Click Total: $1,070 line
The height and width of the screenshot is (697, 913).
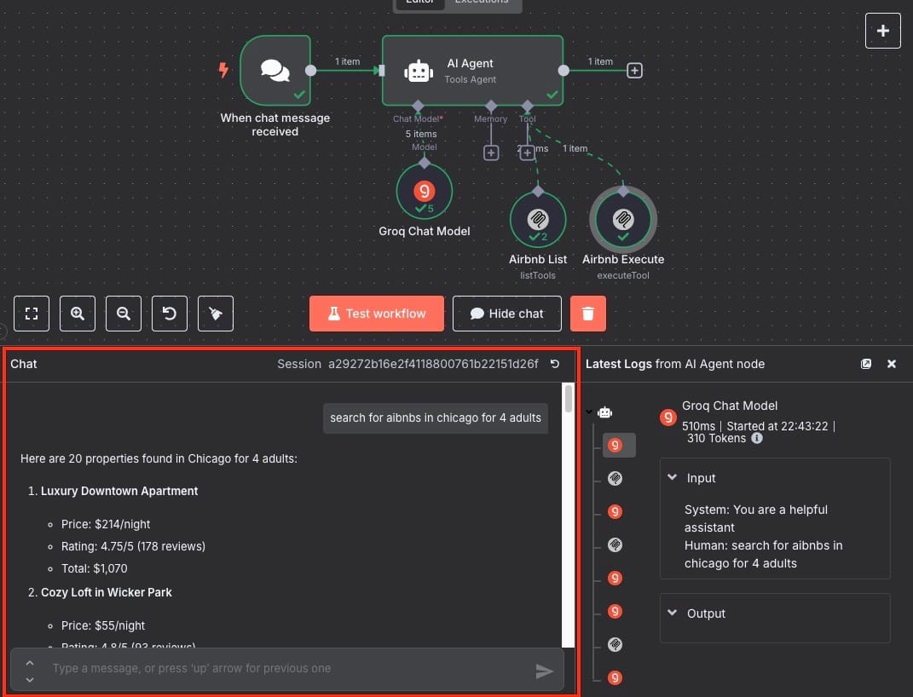[95, 568]
